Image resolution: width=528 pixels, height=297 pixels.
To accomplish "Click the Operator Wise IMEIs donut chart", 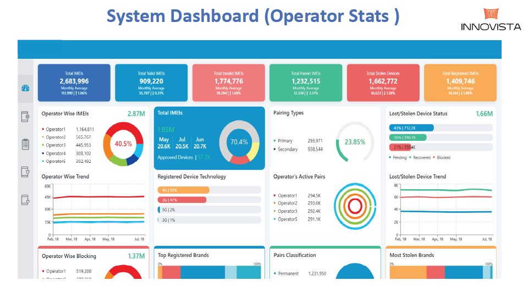I will (124, 144).
